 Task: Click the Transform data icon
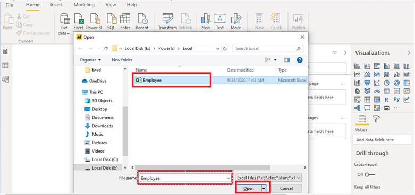[x=167, y=19]
